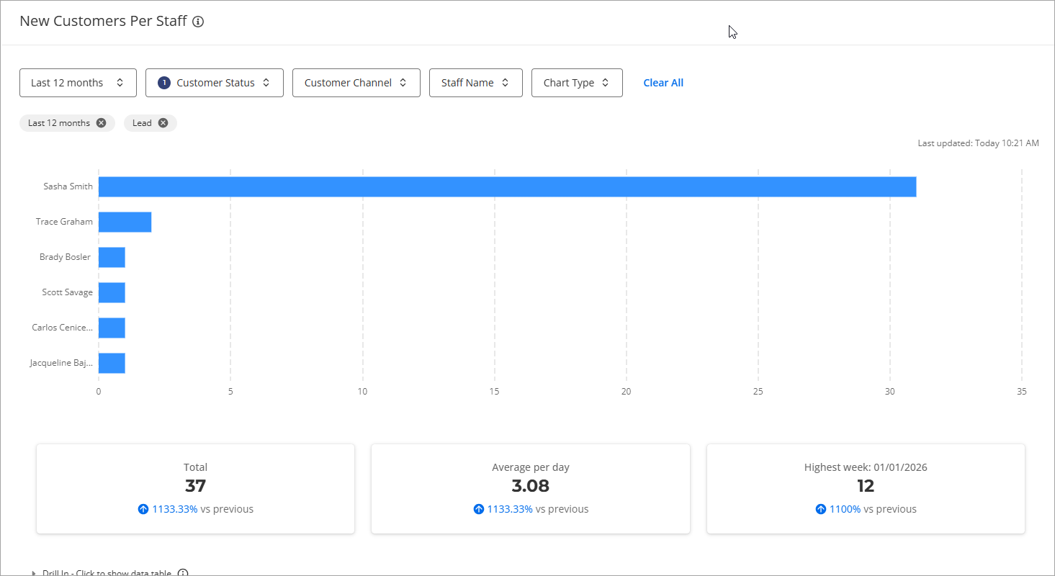Screen dimensions: 1055x576
Task: Click the 1133.33% link in Total card
Action: click(174, 509)
